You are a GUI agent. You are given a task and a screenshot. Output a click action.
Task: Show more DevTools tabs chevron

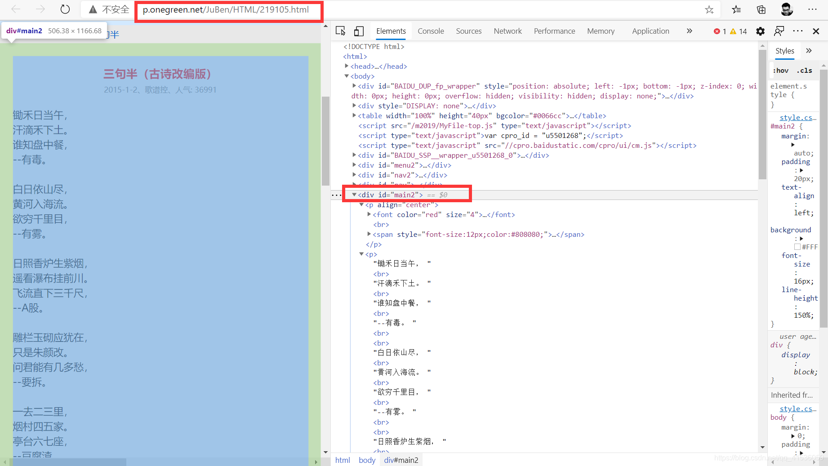(x=690, y=31)
